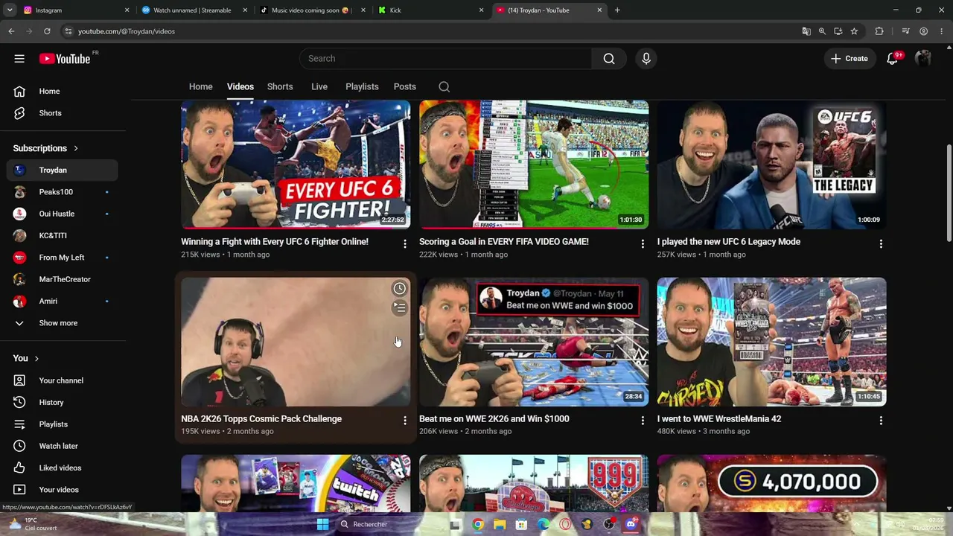Search within the Troydan channel
Viewport: 953px width, 536px height.
pyautogui.click(x=444, y=87)
